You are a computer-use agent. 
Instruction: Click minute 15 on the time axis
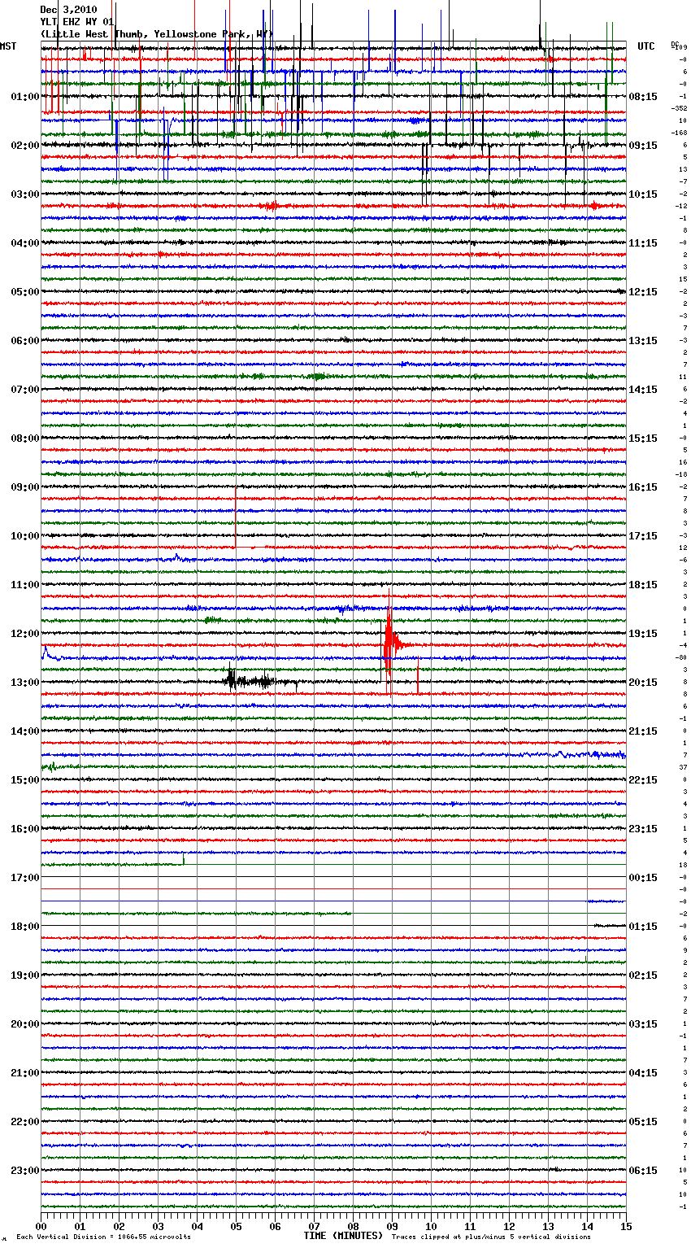[626, 1225]
